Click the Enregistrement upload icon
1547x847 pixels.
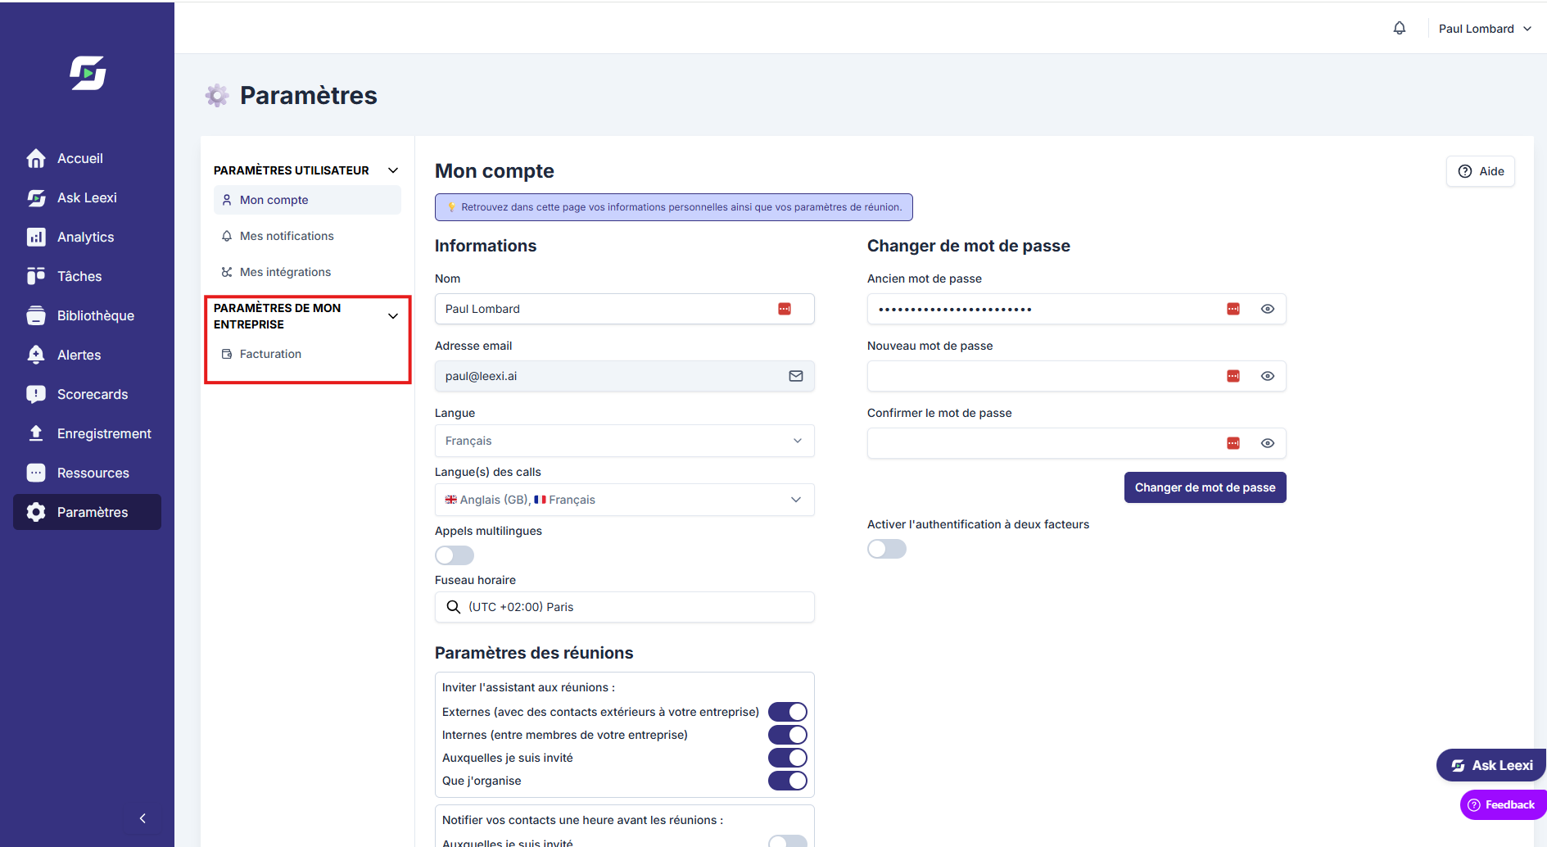click(36, 433)
